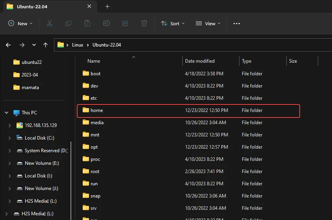Select New Volume (E:) drive
The width and height of the screenshot is (332, 220).
click(x=38, y=163)
